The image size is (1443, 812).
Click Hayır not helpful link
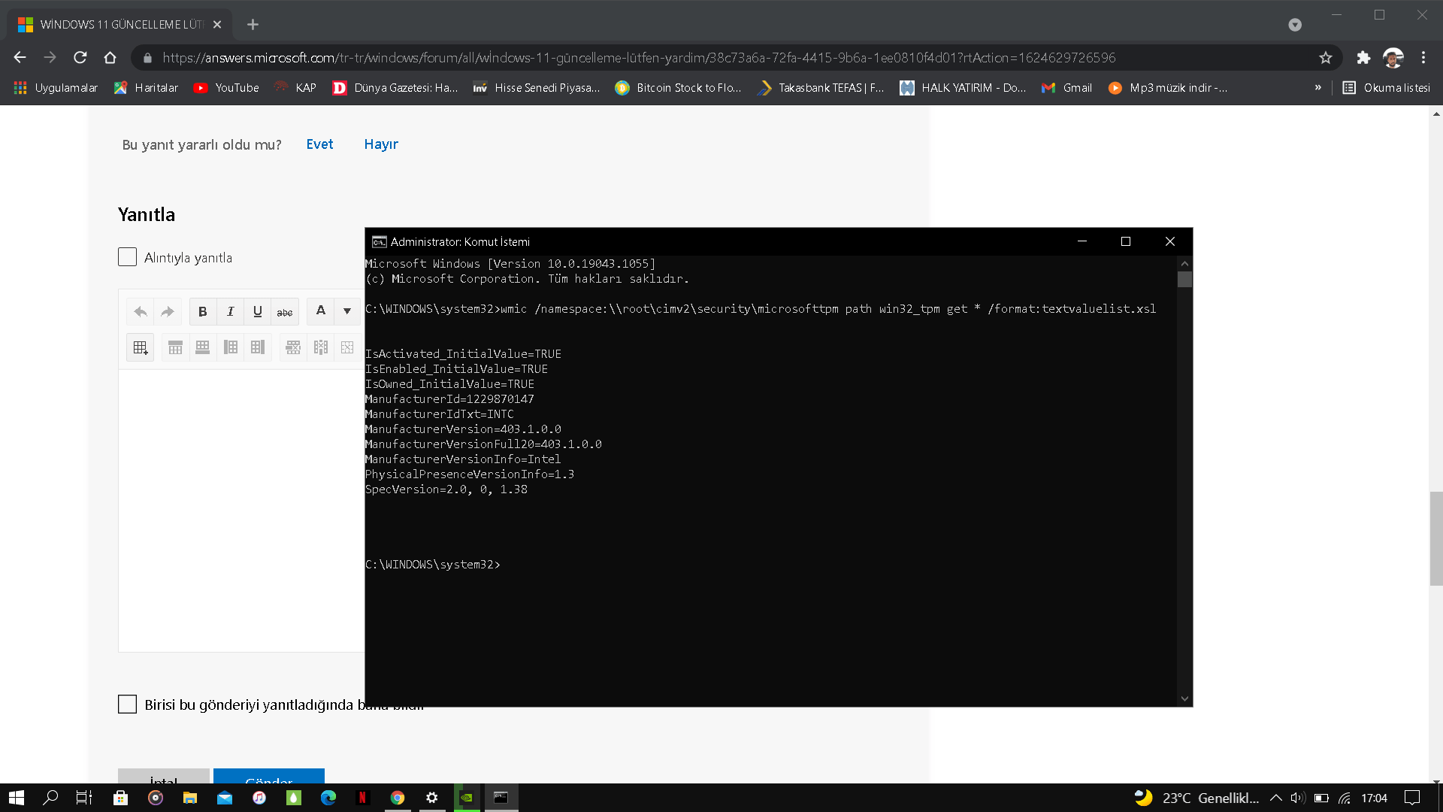click(x=381, y=144)
